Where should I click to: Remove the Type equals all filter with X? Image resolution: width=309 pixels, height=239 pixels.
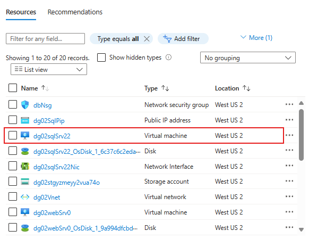point(147,39)
